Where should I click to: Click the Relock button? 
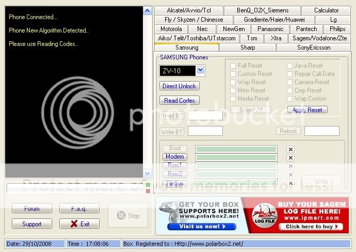pos(288,131)
